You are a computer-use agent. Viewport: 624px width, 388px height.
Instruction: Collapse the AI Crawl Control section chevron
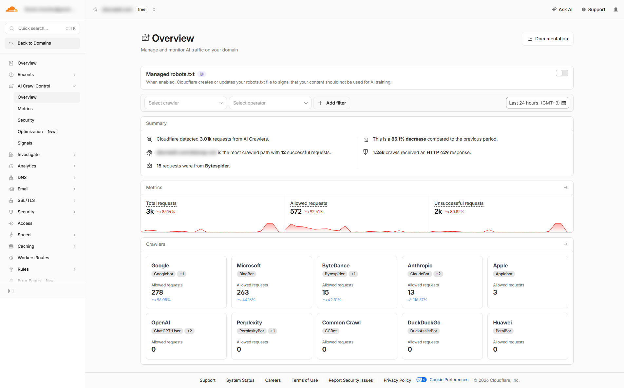click(74, 86)
